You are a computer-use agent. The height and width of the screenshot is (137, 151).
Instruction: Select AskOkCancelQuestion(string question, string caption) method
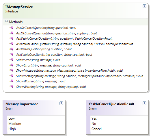[x=56, y=33]
